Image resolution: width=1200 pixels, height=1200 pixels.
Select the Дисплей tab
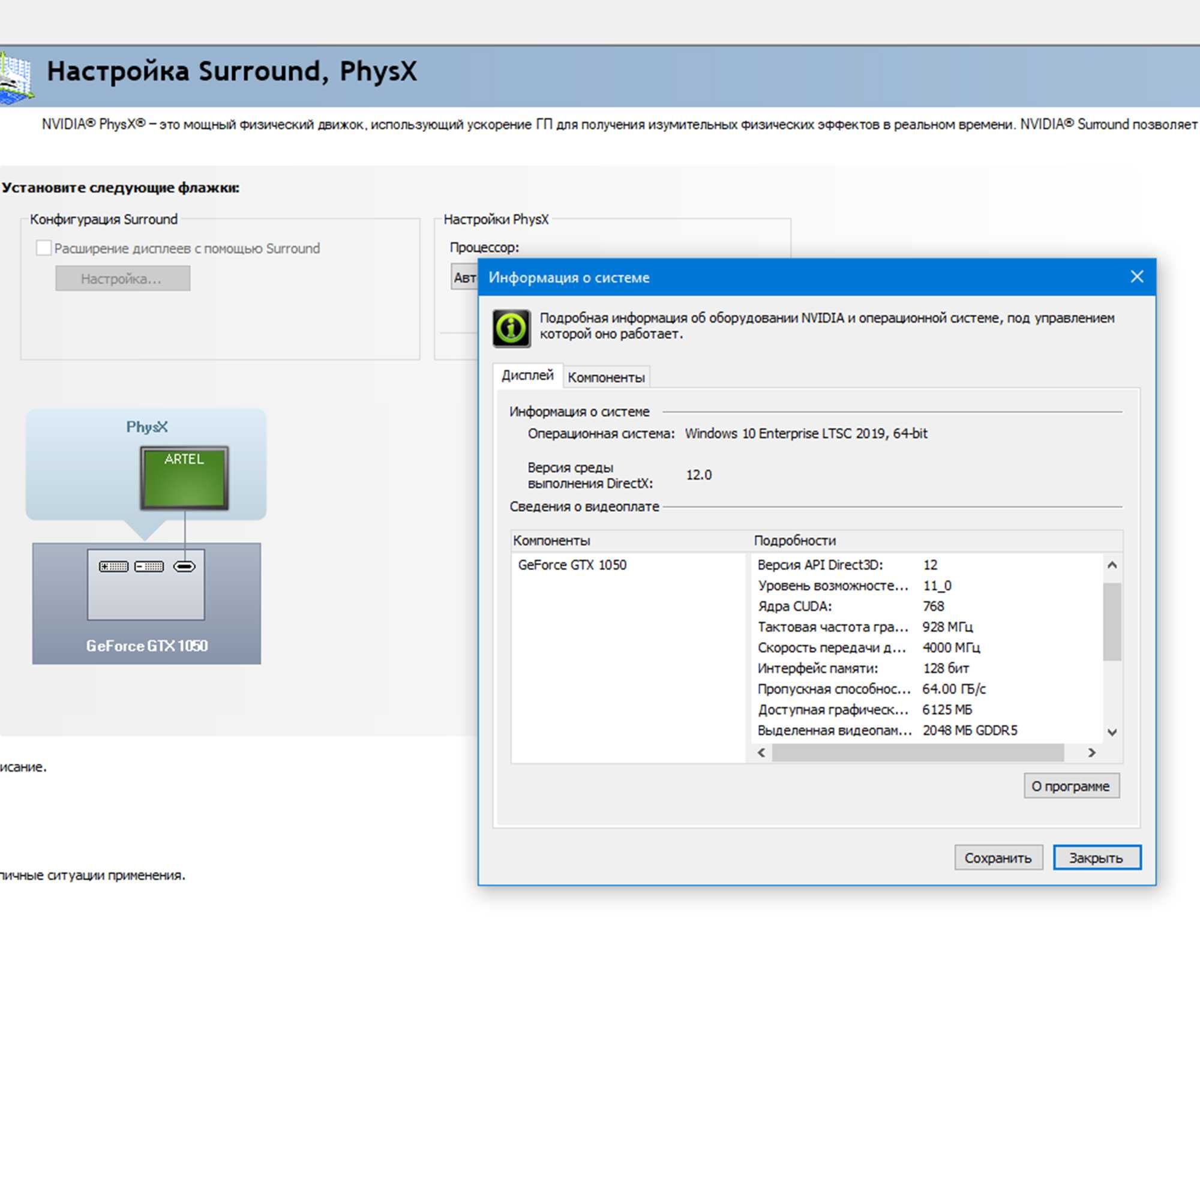(527, 375)
